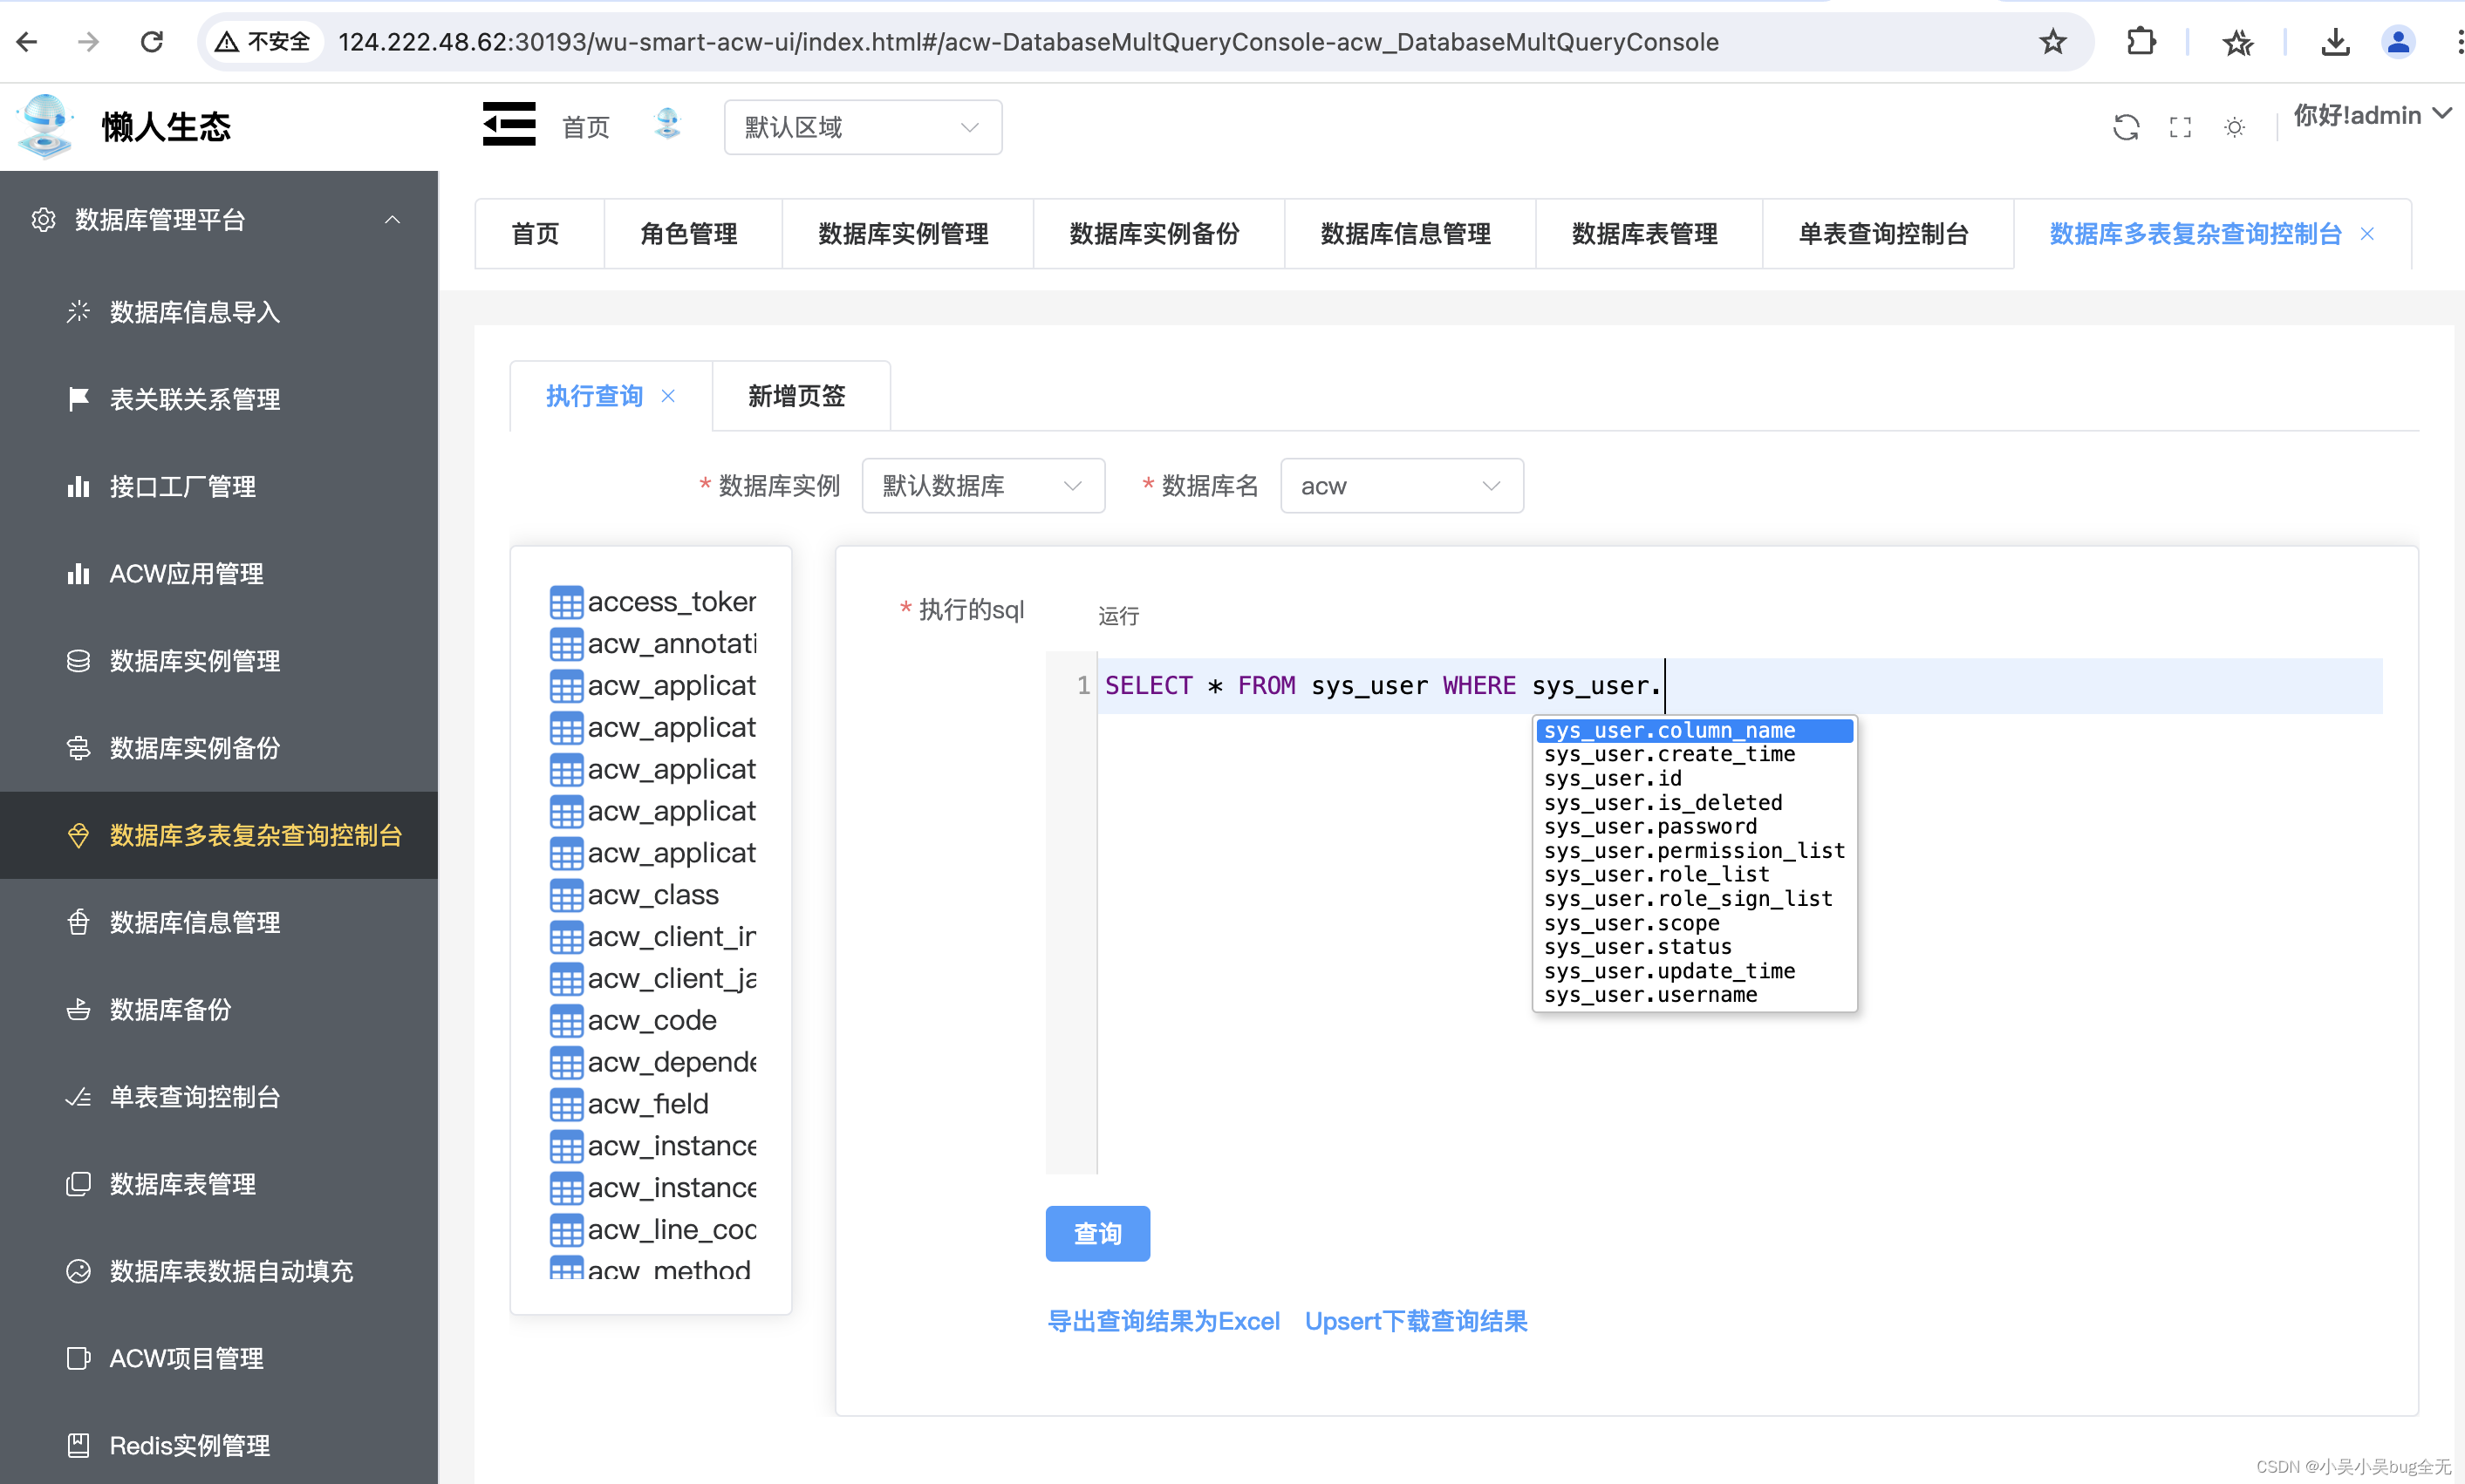Viewport: 2465px width, 1484px height.
Task: Open the browser extensions puzzle icon
Action: point(2140,42)
